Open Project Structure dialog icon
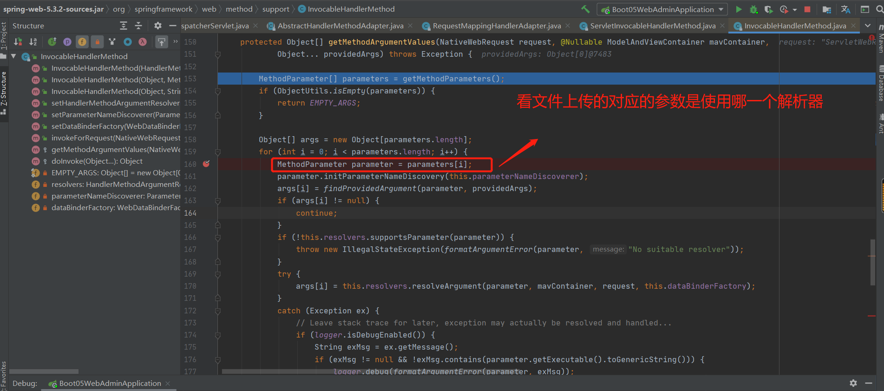 (x=827, y=9)
